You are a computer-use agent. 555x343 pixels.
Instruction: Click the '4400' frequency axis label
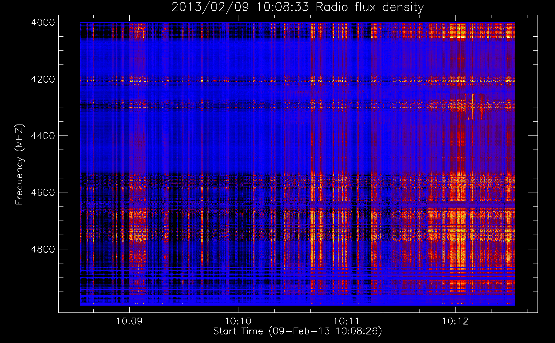tap(43, 136)
